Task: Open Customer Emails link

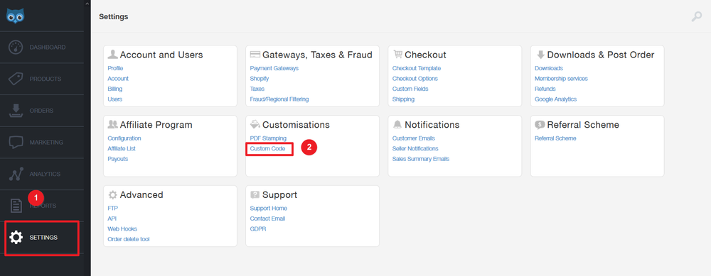Action: click(414, 138)
